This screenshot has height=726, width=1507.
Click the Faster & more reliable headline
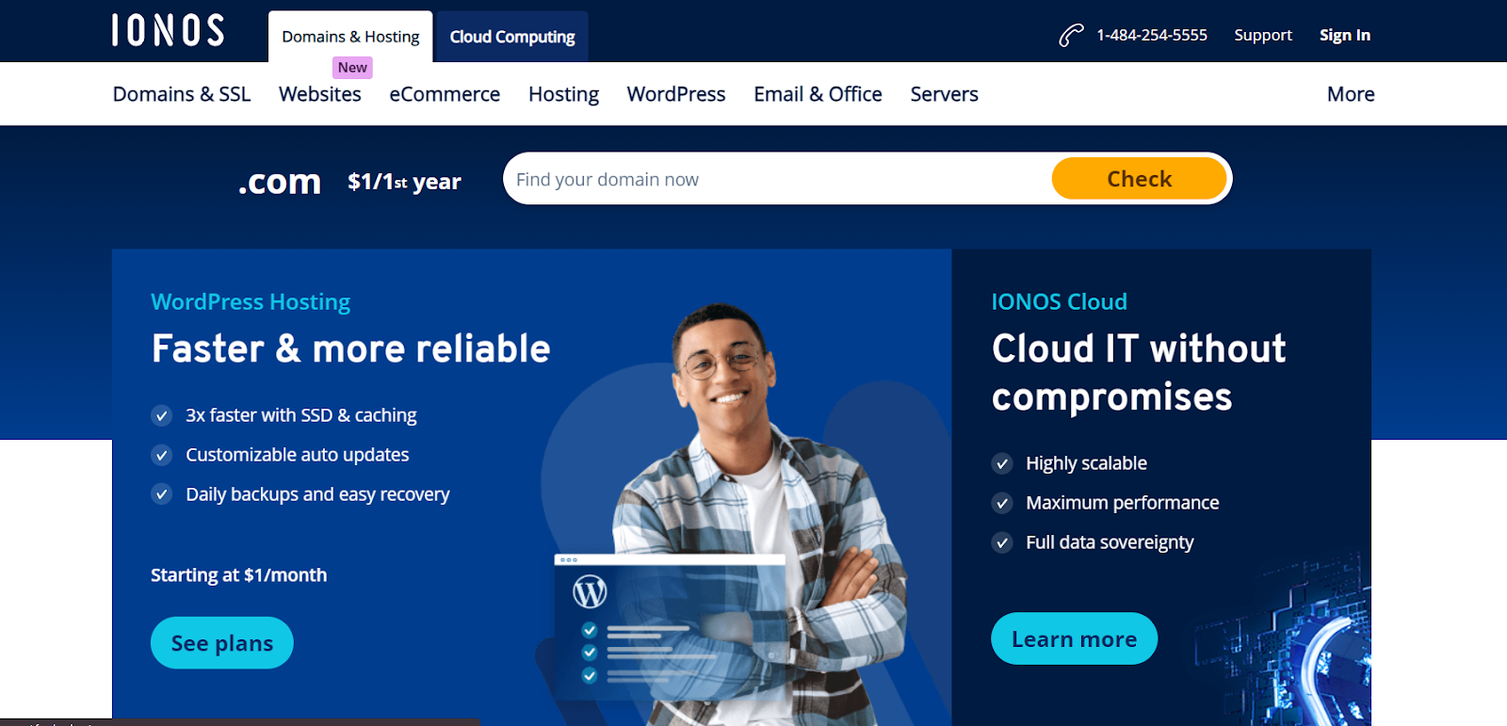350,348
